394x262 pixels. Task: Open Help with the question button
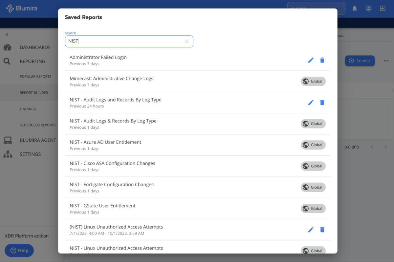(x=19, y=250)
